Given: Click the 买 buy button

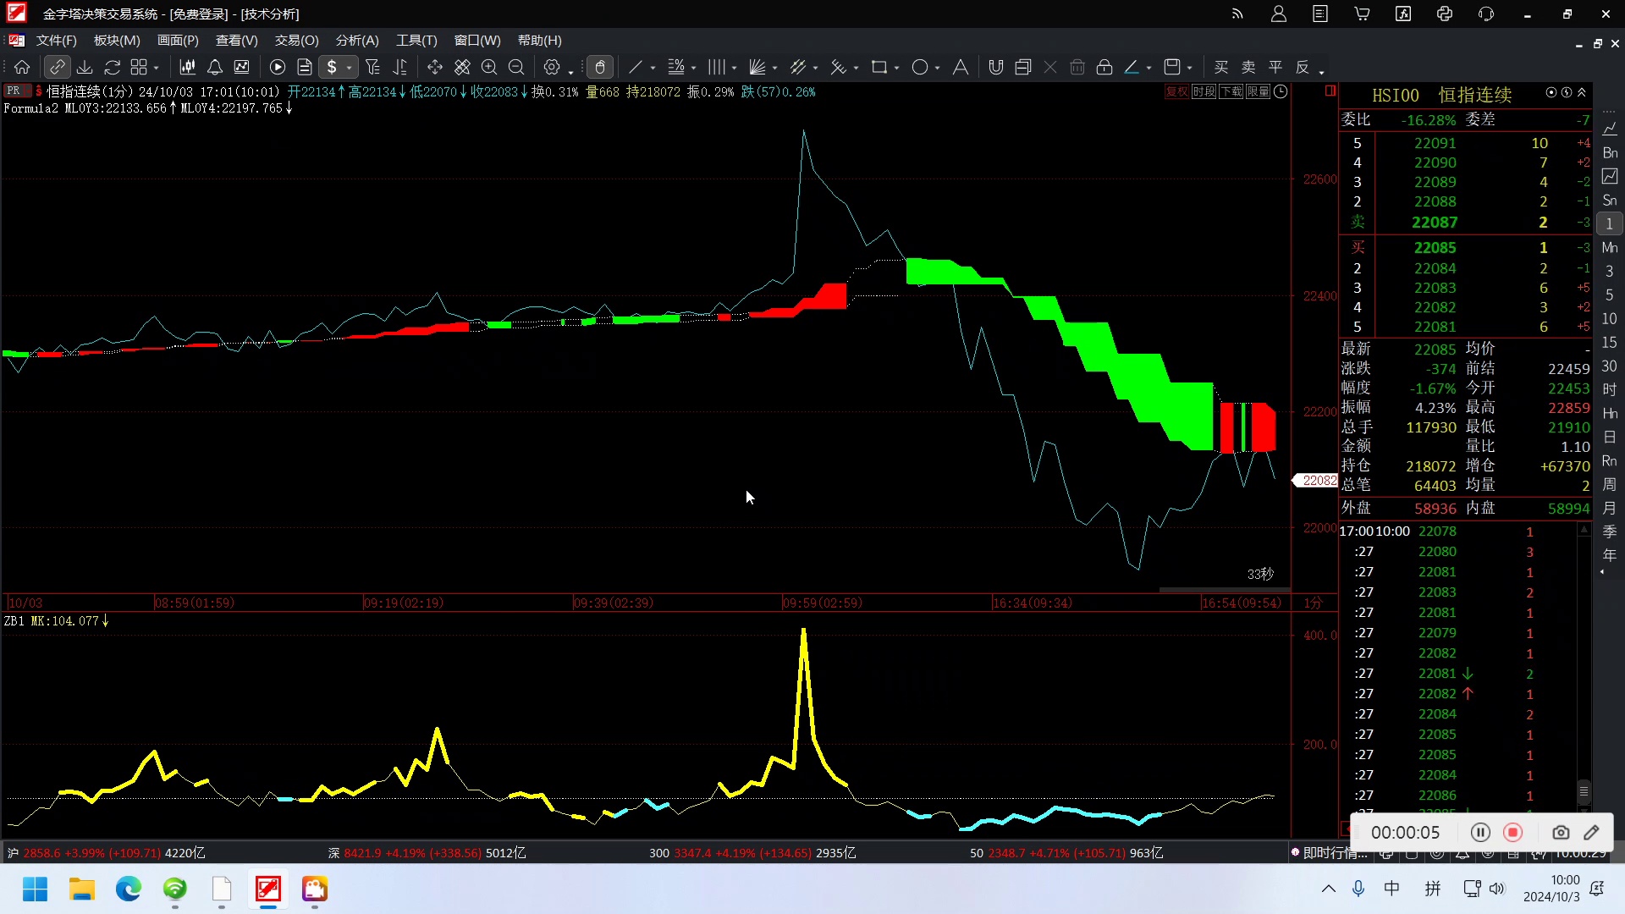Looking at the screenshot, I should [x=1221, y=67].
